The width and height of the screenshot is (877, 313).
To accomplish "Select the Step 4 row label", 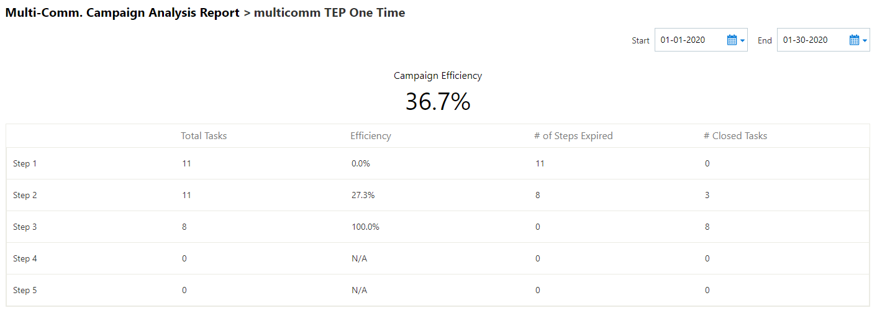I will pyautogui.click(x=25, y=258).
